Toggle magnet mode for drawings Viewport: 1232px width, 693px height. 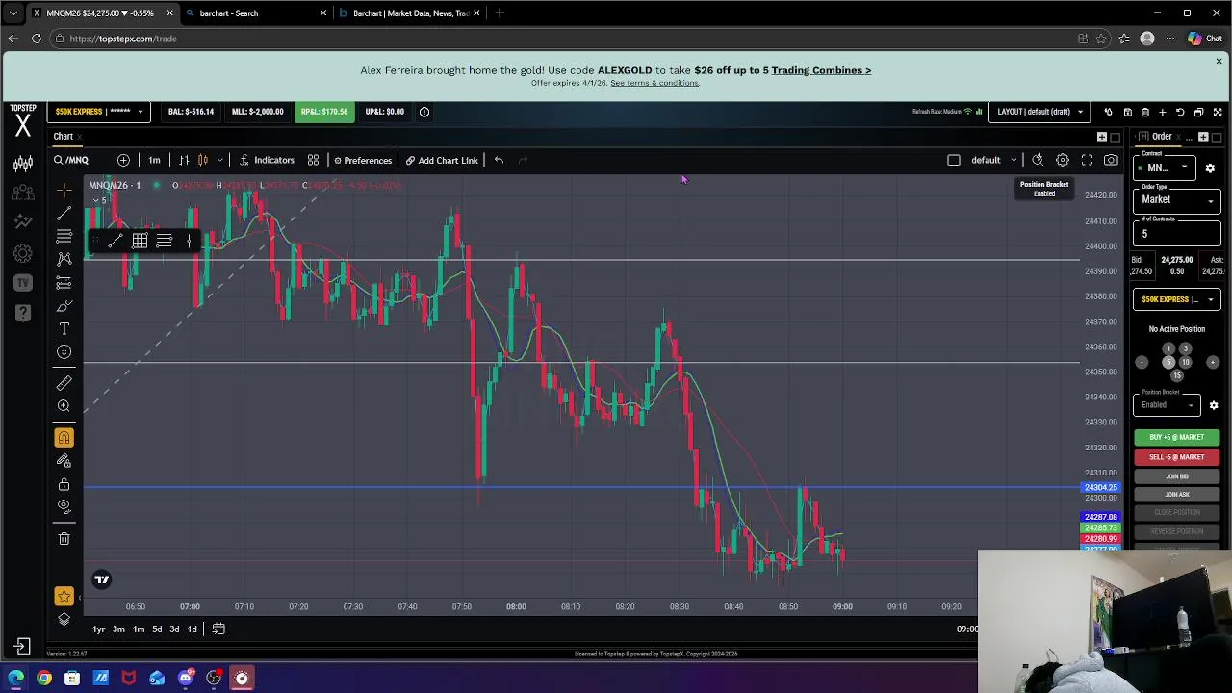[x=64, y=438]
